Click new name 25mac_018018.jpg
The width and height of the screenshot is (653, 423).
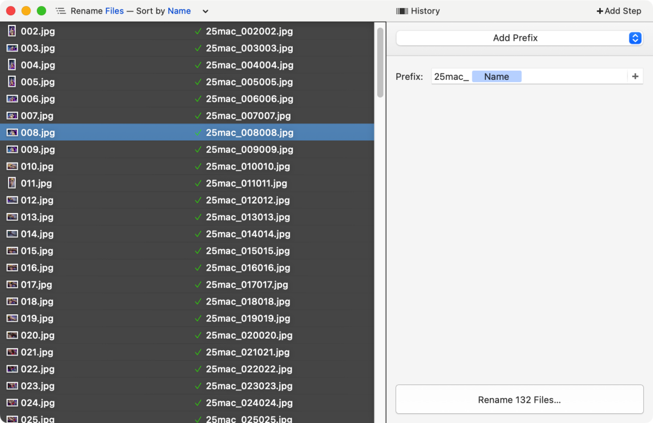248,301
